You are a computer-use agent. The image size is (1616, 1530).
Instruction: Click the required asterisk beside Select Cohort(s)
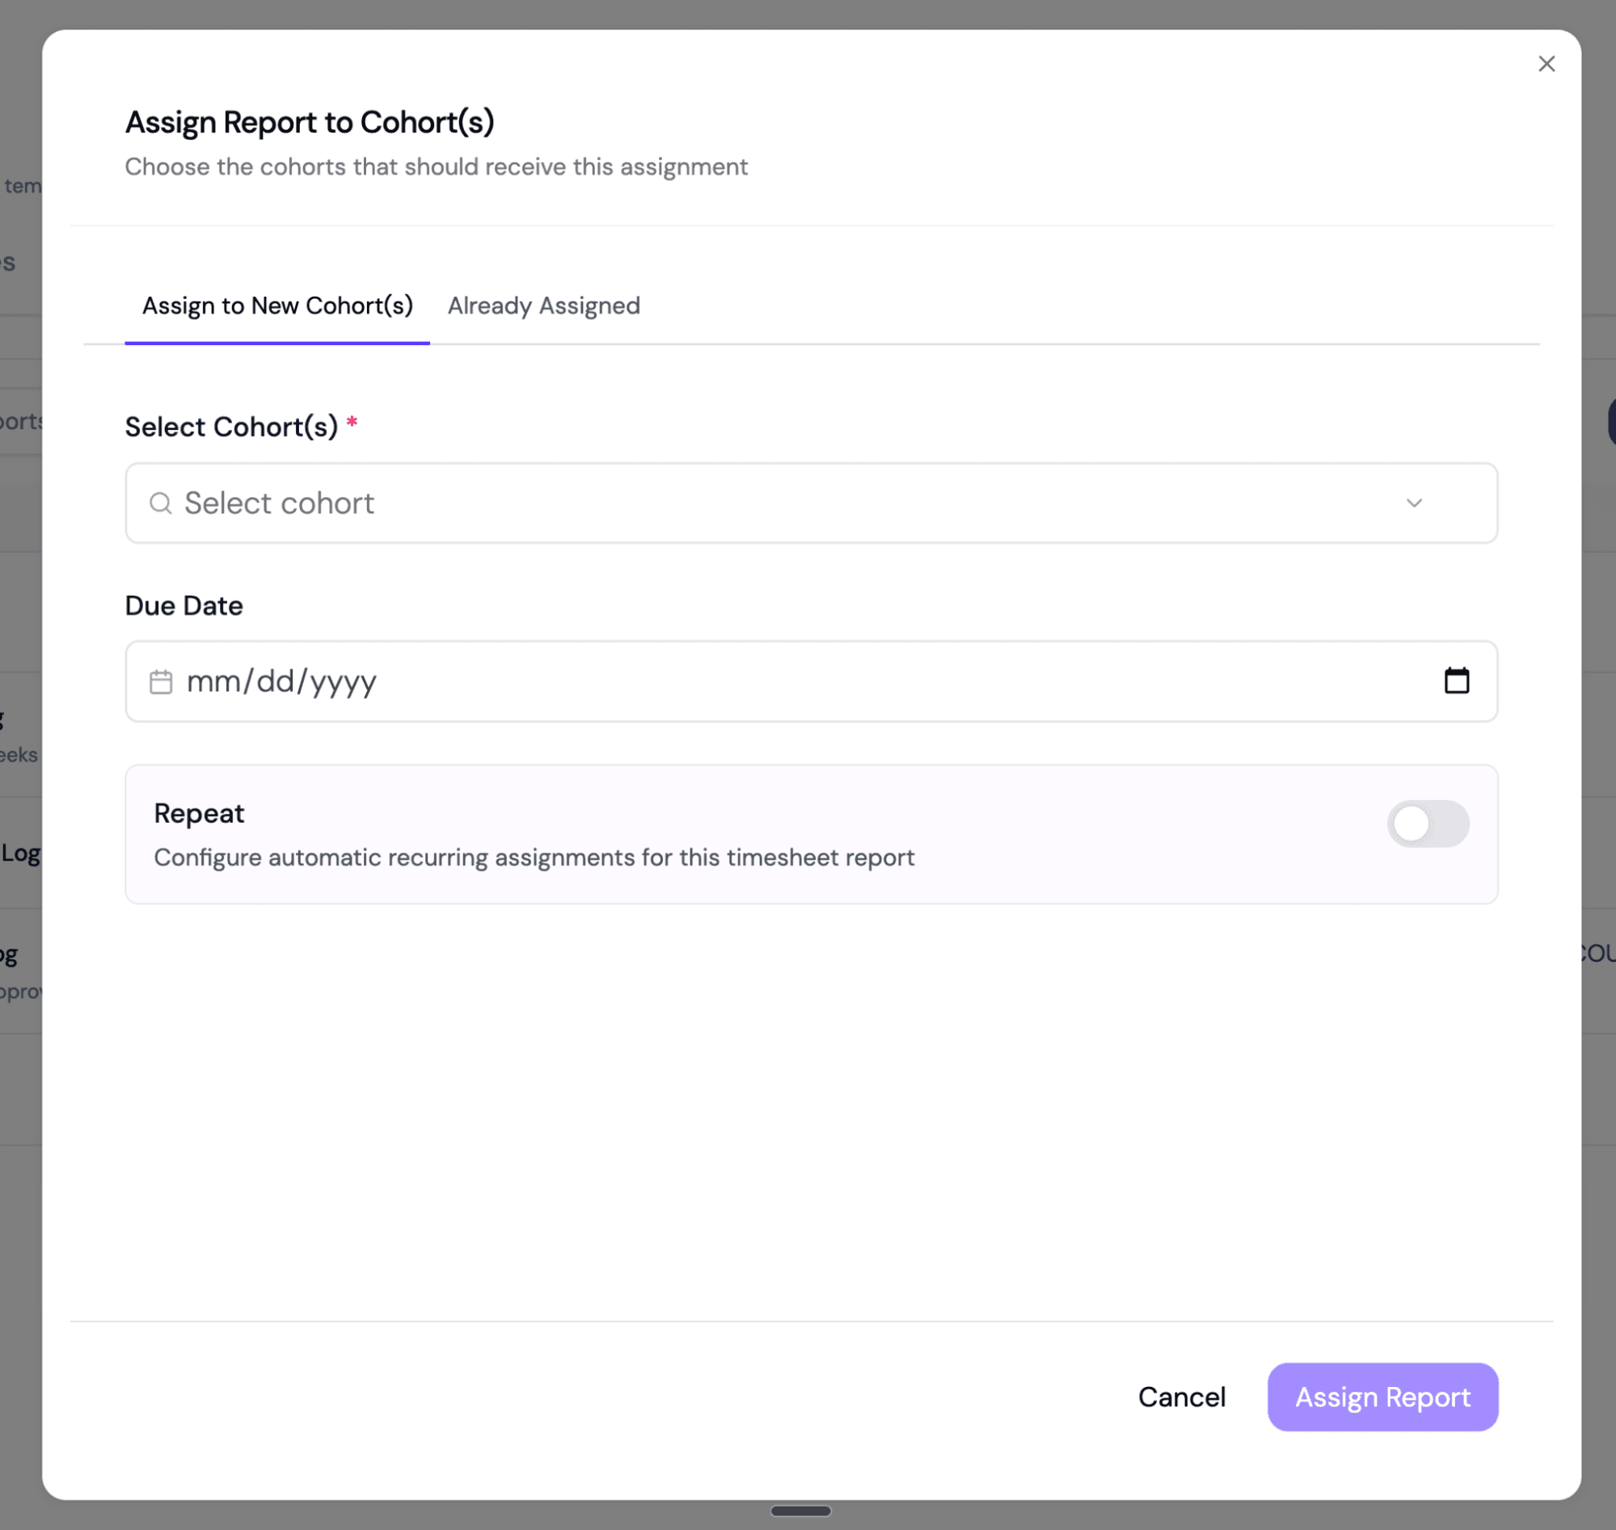(x=352, y=423)
